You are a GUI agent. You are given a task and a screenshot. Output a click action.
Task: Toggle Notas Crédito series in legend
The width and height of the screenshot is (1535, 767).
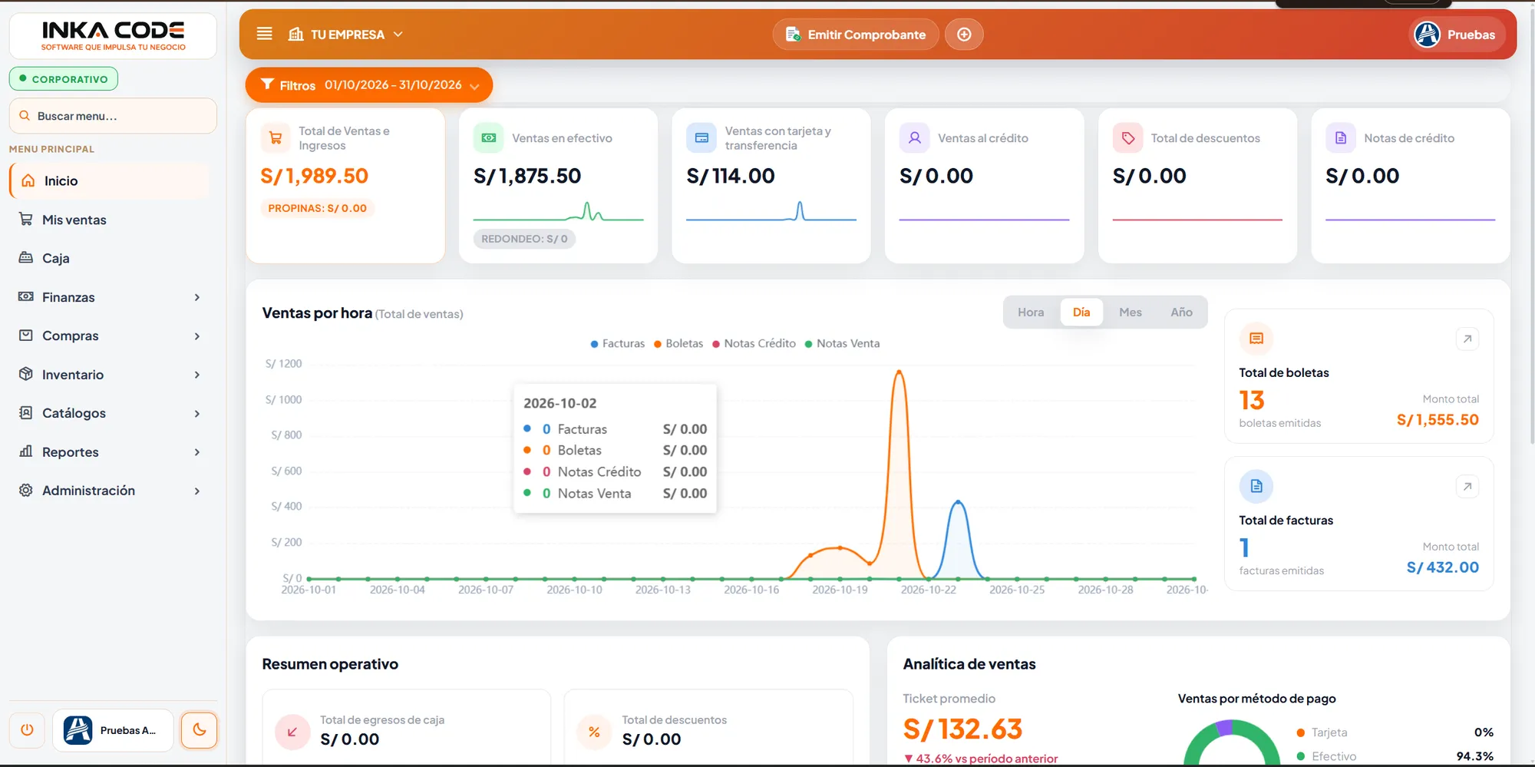(754, 343)
